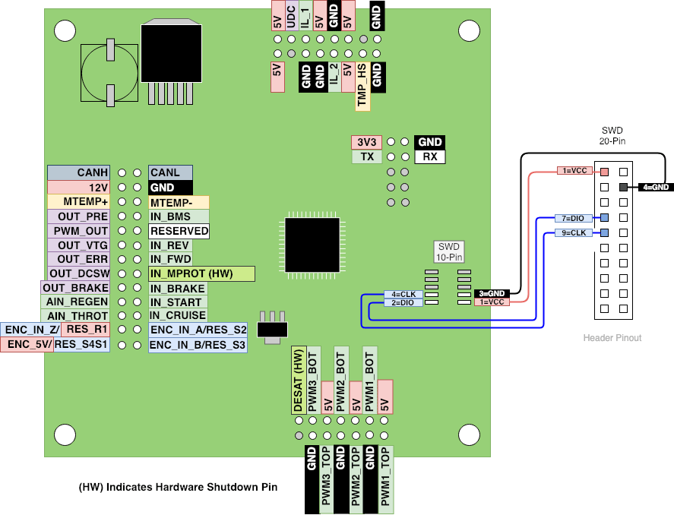Screen dimensions: 674x515
Task: Click the PWM1_TOP pin label
Action: [x=384, y=479]
